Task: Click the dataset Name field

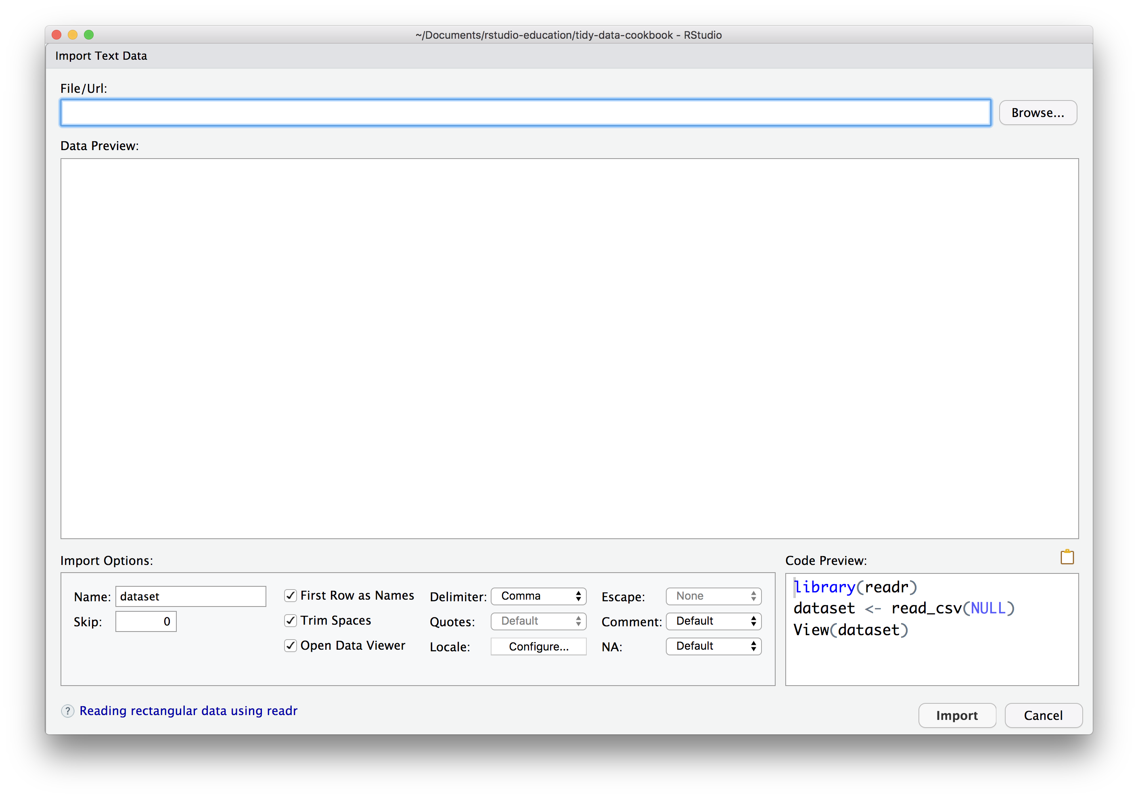Action: [191, 596]
